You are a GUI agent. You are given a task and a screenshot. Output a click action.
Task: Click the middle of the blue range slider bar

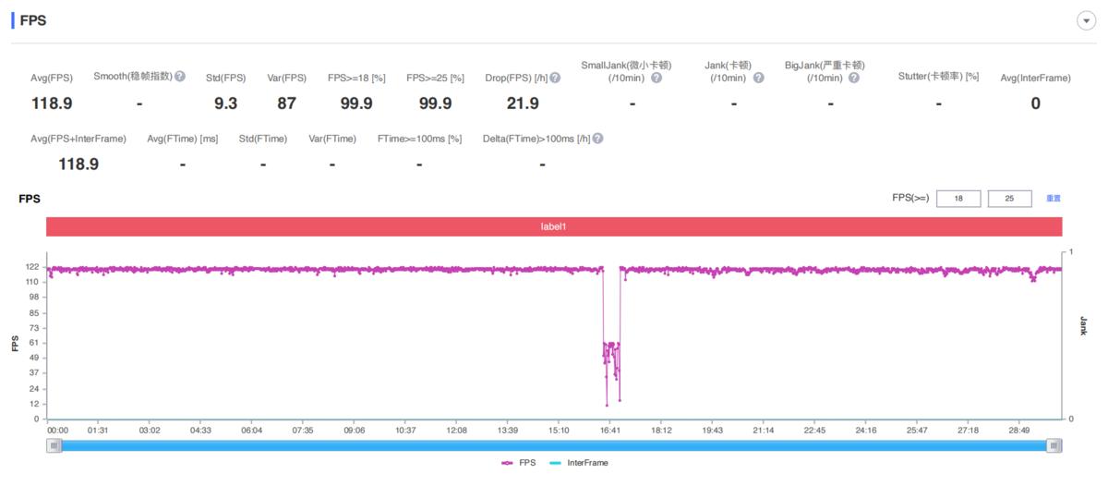pyautogui.click(x=554, y=445)
